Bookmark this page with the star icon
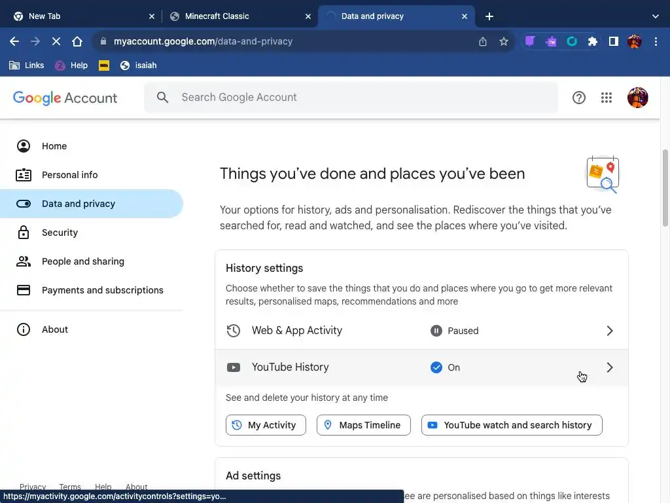The height and width of the screenshot is (503, 670). point(504,41)
